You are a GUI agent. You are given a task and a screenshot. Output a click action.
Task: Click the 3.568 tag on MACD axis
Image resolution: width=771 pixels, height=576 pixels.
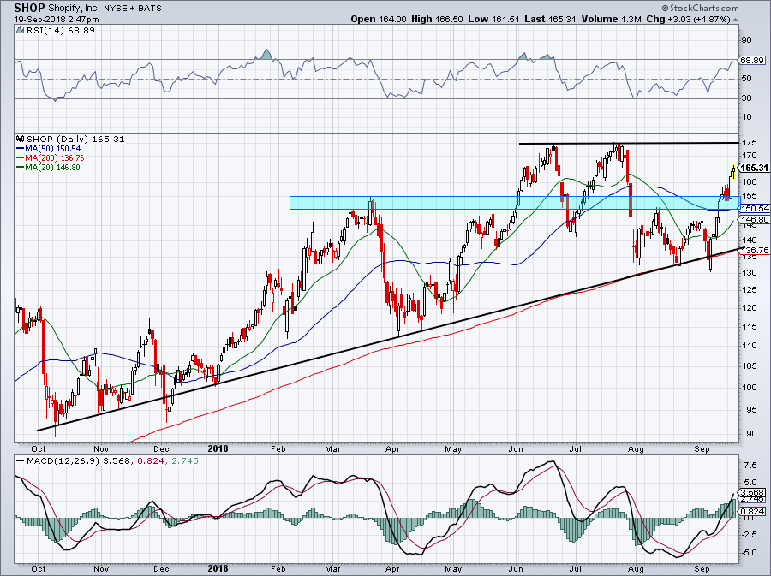[x=753, y=493]
